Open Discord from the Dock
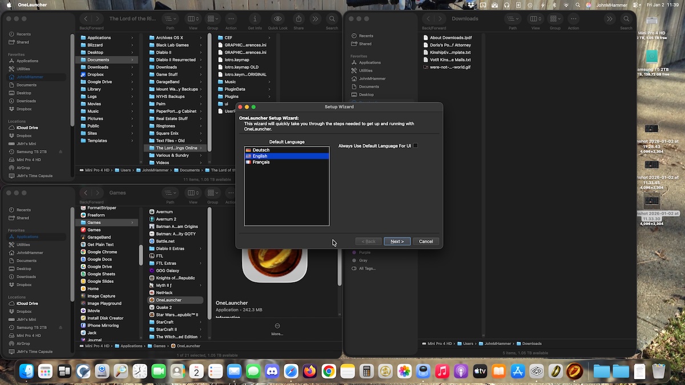 pyautogui.click(x=272, y=372)
